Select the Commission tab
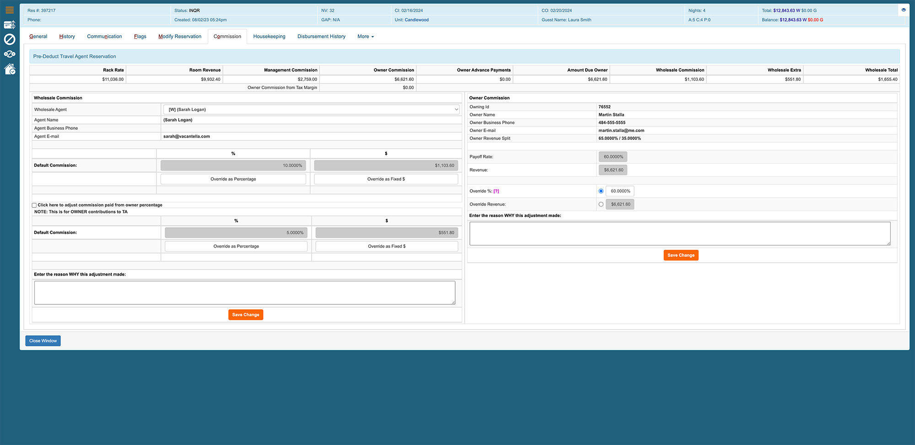The height and width of the screenshot is (445, 915). [227, 37]
